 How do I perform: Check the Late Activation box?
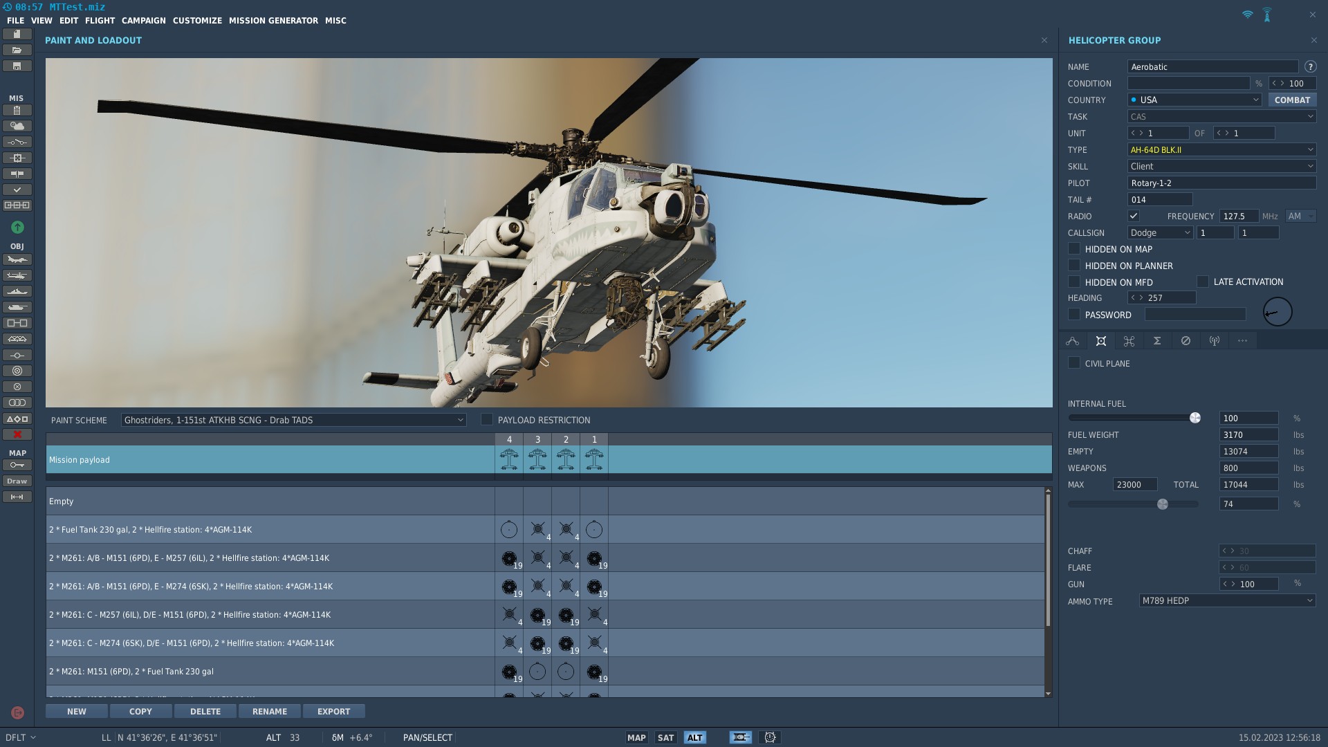(1203, 282)
